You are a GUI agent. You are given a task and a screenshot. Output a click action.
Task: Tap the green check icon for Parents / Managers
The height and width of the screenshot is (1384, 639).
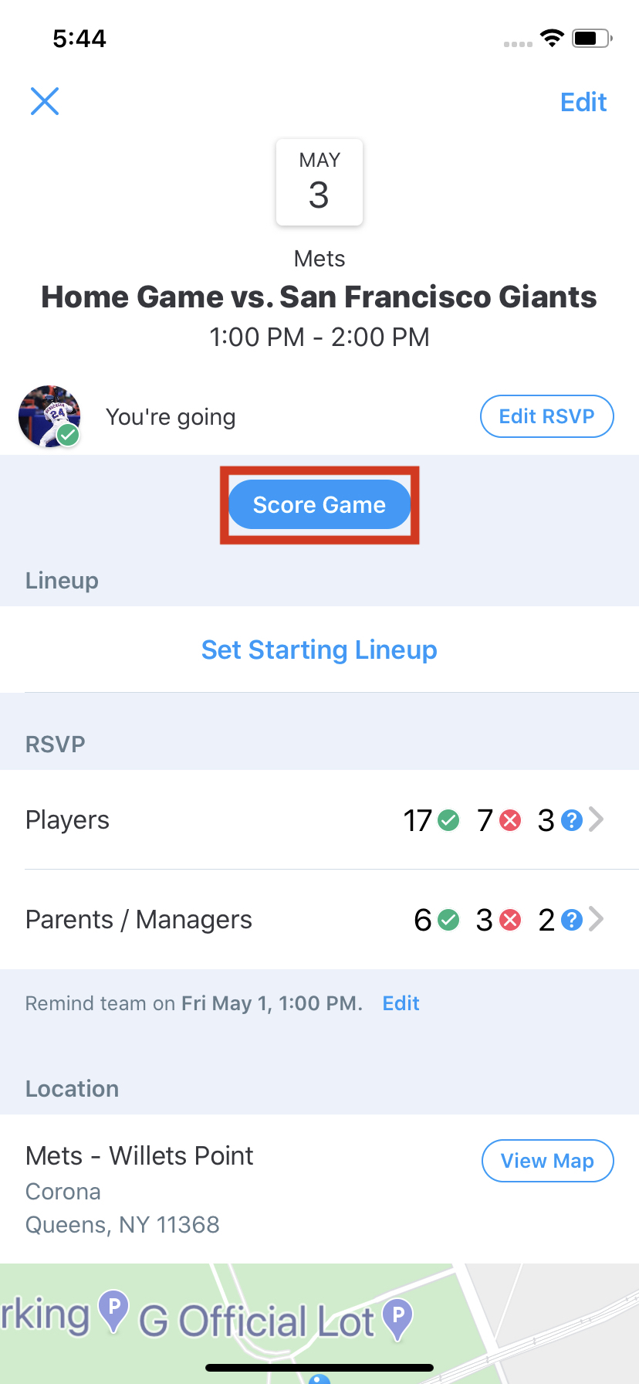coord(448,920)
